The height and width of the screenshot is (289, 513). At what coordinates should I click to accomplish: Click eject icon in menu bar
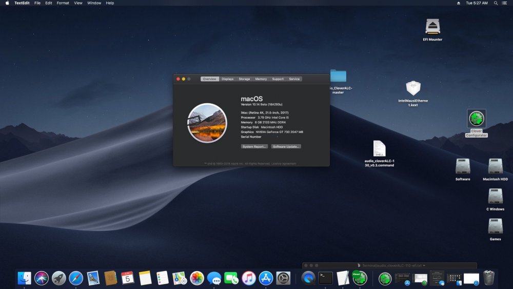coord(458,3)
